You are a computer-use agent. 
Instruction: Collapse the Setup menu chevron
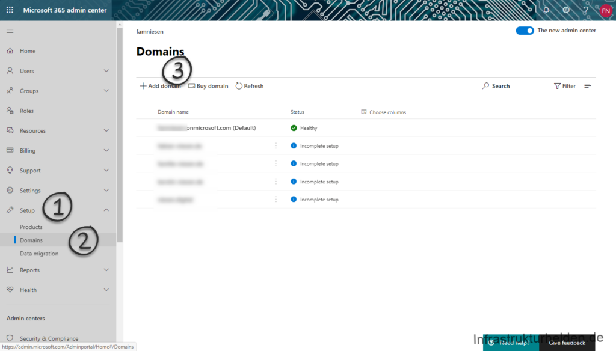[x=106, y=210]
